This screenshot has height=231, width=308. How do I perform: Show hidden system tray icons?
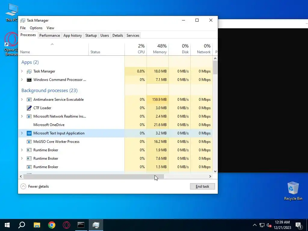254,225
